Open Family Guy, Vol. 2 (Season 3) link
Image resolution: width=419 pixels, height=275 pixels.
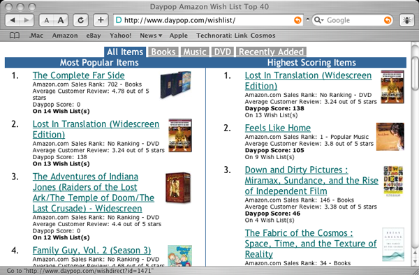(x=91, y=251)
